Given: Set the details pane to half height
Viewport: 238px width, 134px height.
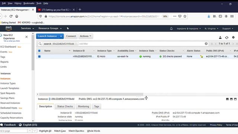Looking at the screenshot, I should pos(231,99).
